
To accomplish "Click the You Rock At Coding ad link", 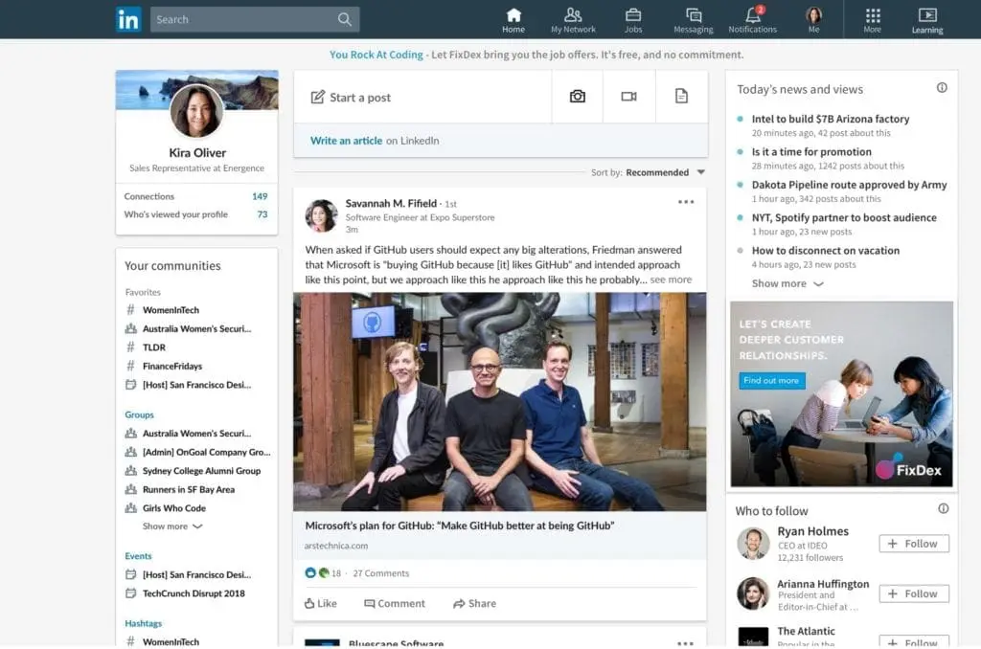I will point(376,55).
